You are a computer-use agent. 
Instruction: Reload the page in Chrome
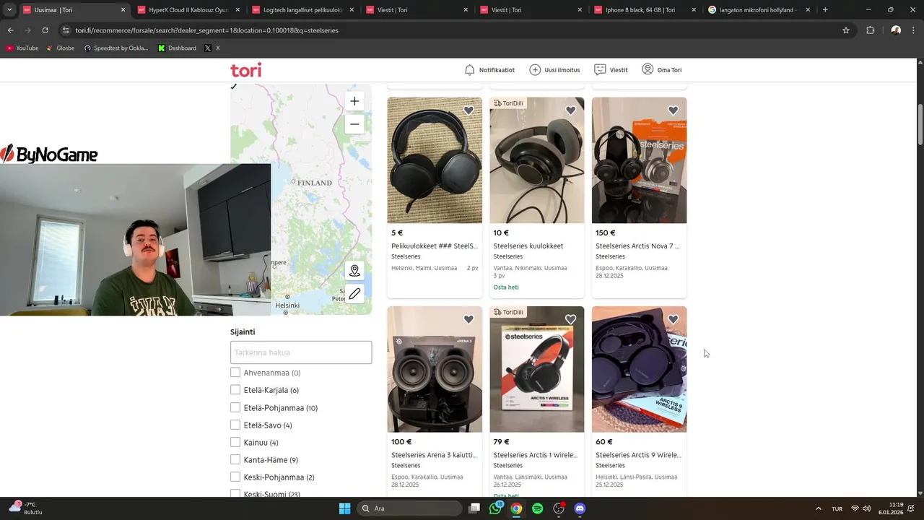(45, 30)
